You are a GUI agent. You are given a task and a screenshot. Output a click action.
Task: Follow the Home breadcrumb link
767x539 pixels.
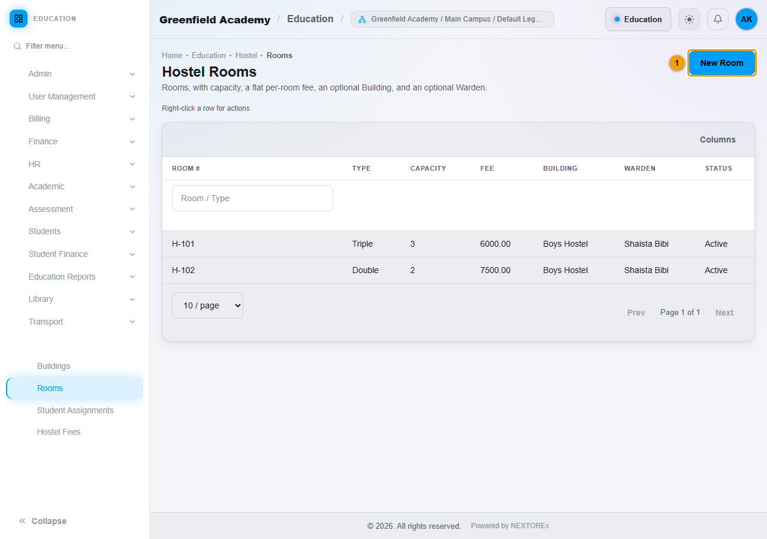tap(172, 55)
